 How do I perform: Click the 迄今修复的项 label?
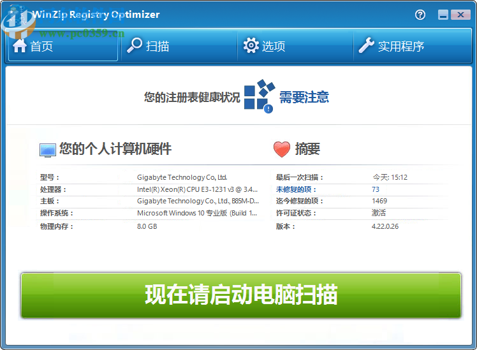[299, 201]
